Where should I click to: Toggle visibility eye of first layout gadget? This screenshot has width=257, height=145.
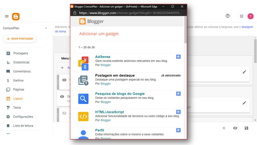[64, 80]
